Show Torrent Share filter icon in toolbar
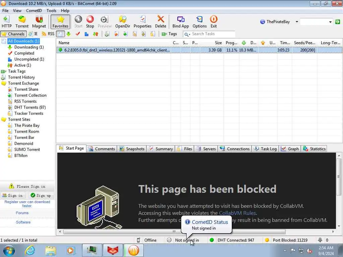Screen dimensions: 343x257 [116, 34]
